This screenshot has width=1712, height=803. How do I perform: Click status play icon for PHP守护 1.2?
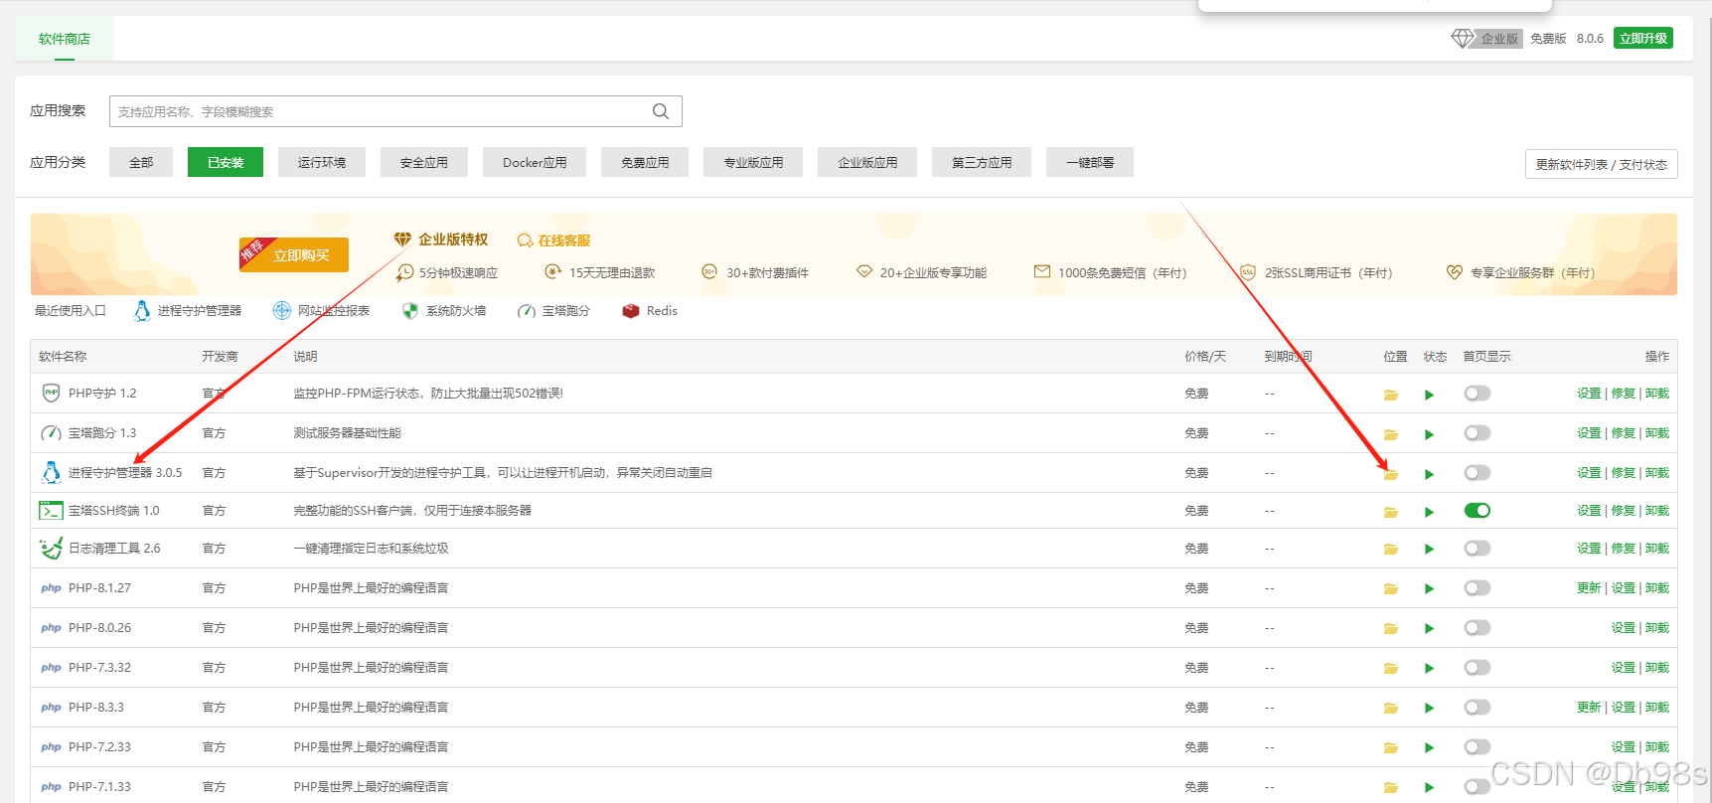pyautogui.click(x=1429, y=395)
